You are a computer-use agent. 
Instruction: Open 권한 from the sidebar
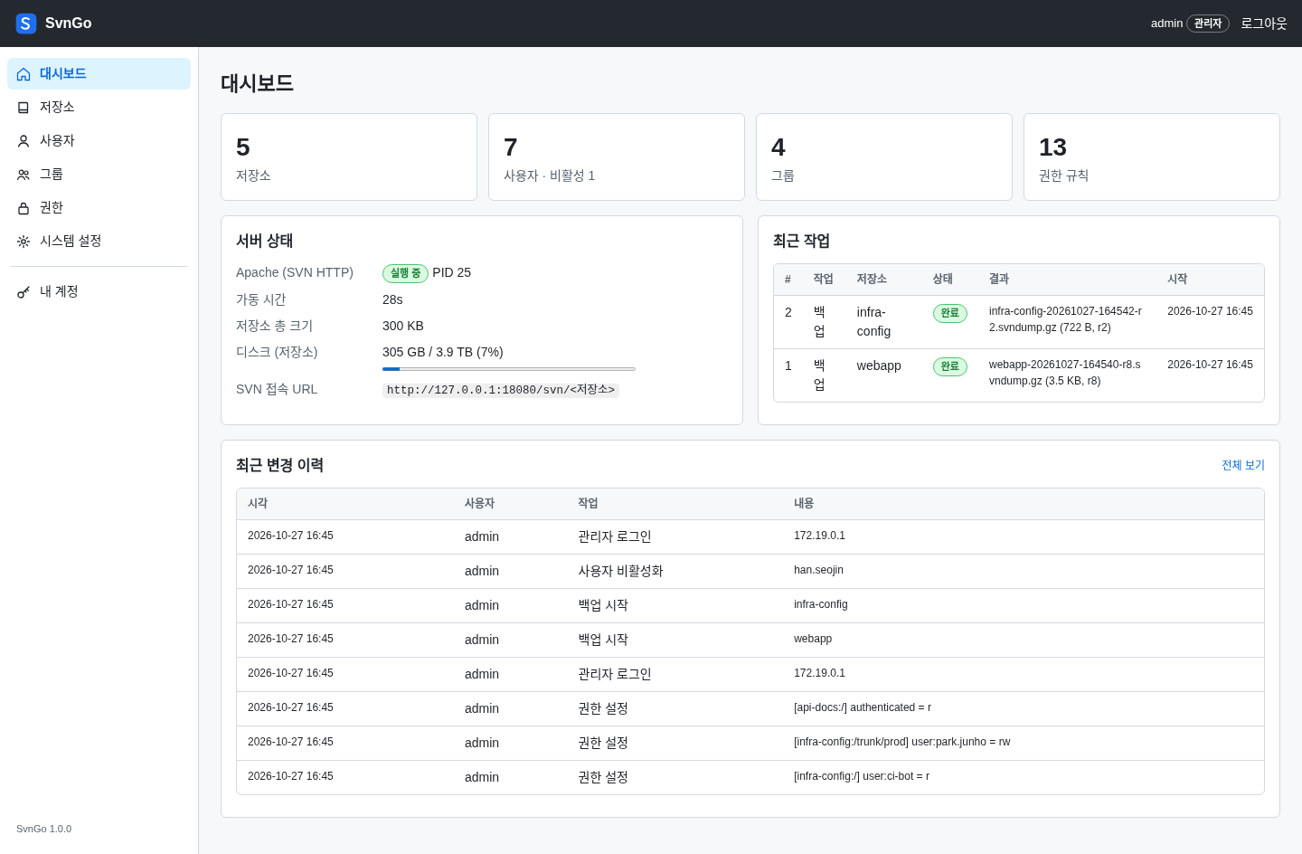tap(99, 208)
